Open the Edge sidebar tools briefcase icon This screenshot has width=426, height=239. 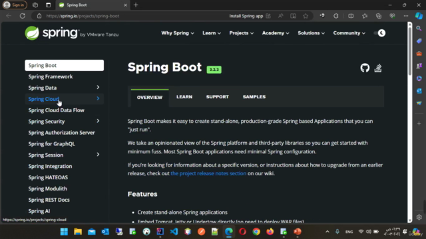coord(419,53)
